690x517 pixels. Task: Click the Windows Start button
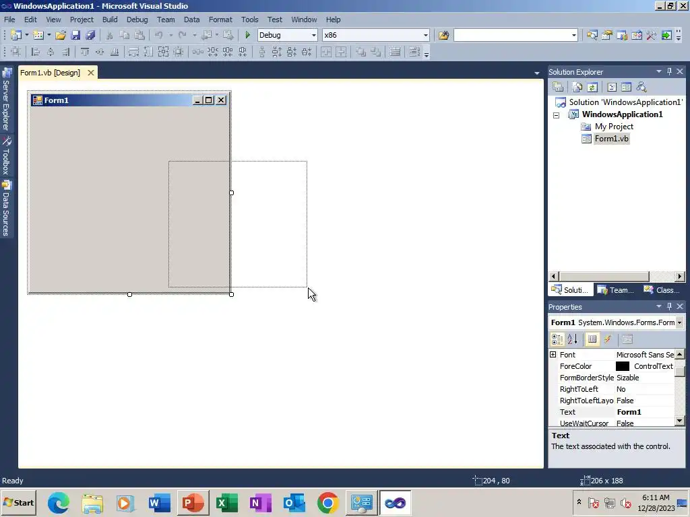18,502
